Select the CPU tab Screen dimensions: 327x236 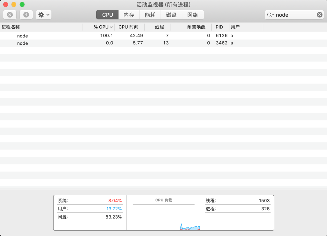107,15
